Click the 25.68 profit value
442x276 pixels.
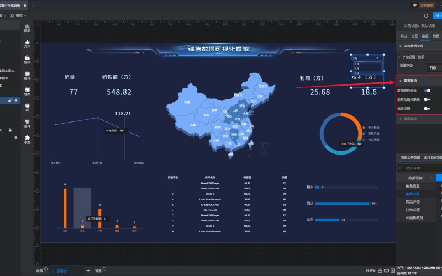click(x=320, y=92)
